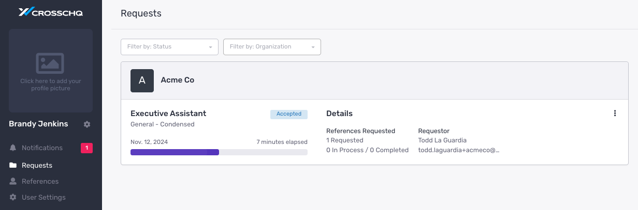Click the Acme Co avatar tile
The width and height of the screenshot is (638, 210).
pyautogui.click(x=142, y=80)
